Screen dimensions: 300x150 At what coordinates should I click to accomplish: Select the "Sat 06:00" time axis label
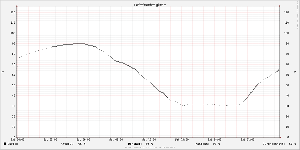coord(83,139)
